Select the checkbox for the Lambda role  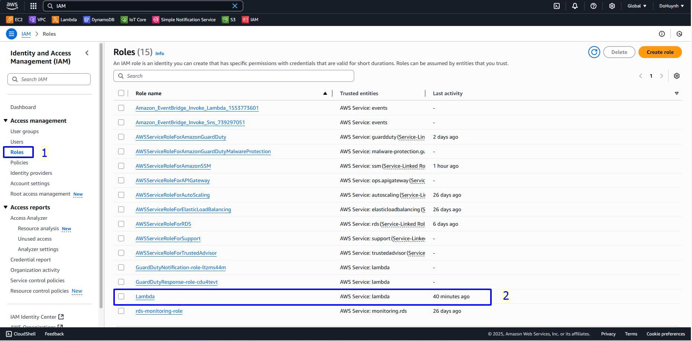[x=121, y=296]
